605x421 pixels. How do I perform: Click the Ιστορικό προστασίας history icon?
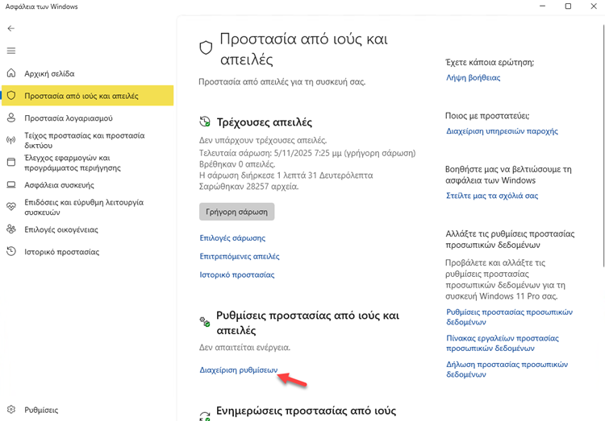[11, 251]
